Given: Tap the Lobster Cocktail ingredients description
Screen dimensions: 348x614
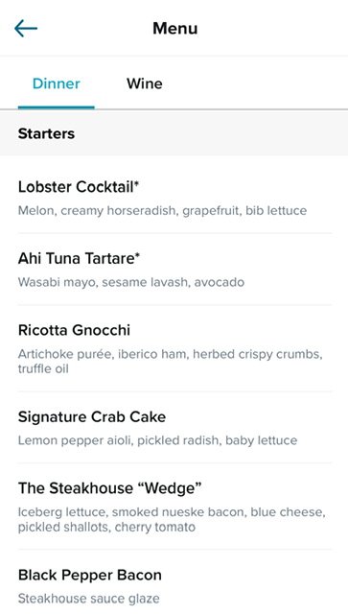Looking at the screenshot, I should [162, 211].
